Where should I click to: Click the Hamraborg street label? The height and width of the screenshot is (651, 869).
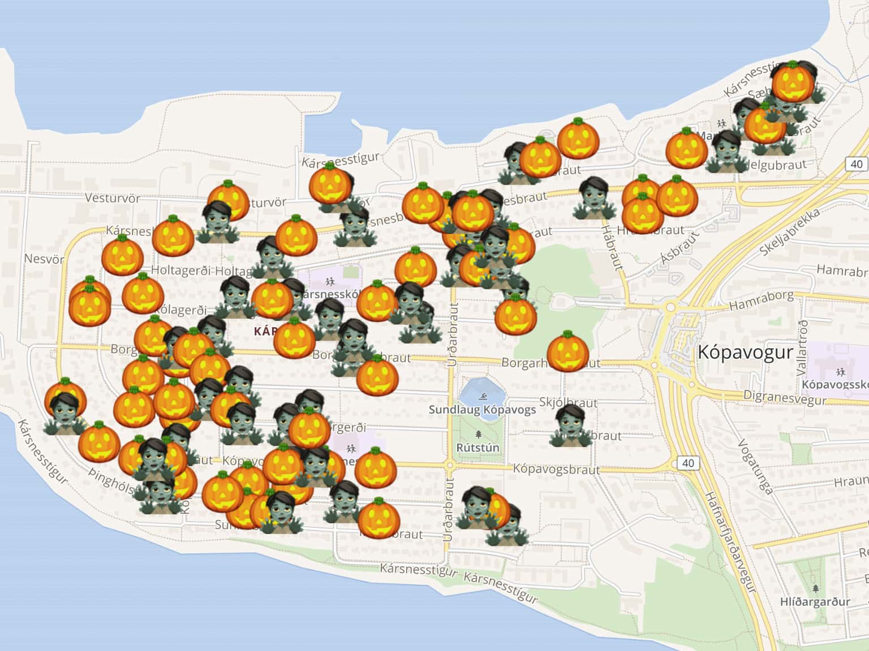[x=760, y=301]
